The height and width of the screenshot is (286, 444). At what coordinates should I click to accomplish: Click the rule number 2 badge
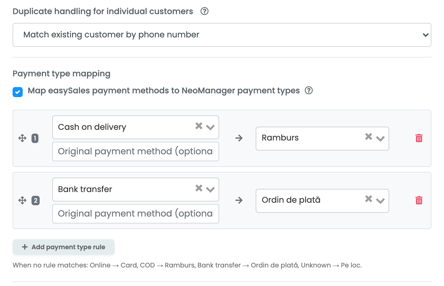tap(36, 200)
